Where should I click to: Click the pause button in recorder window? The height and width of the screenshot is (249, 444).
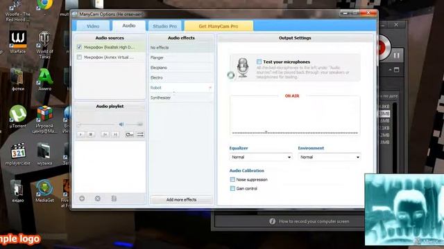[396, 55]
